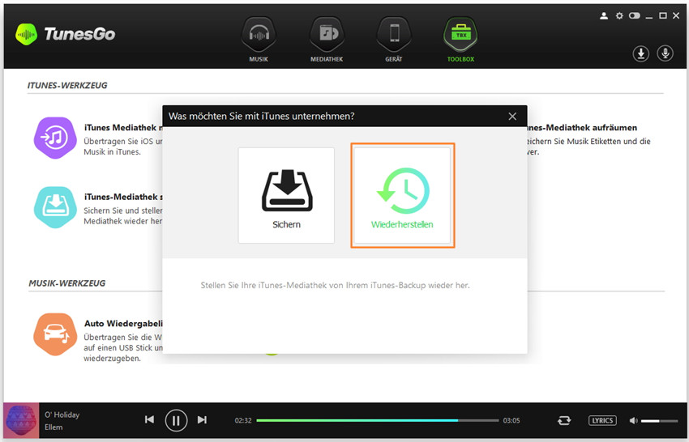Click the MUSIK-WERKZEUG heading
This screenshot has width=689, height=442.
[x=66, y=283]
